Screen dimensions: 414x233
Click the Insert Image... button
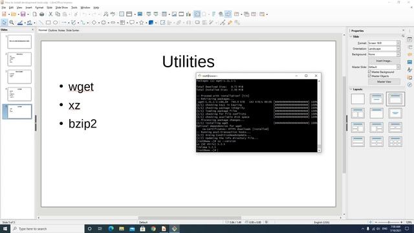384,61
